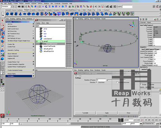This screenshot has height=128, width=161.
Task: Open the Animate menu in menu bar
Action: coord(34,4)
